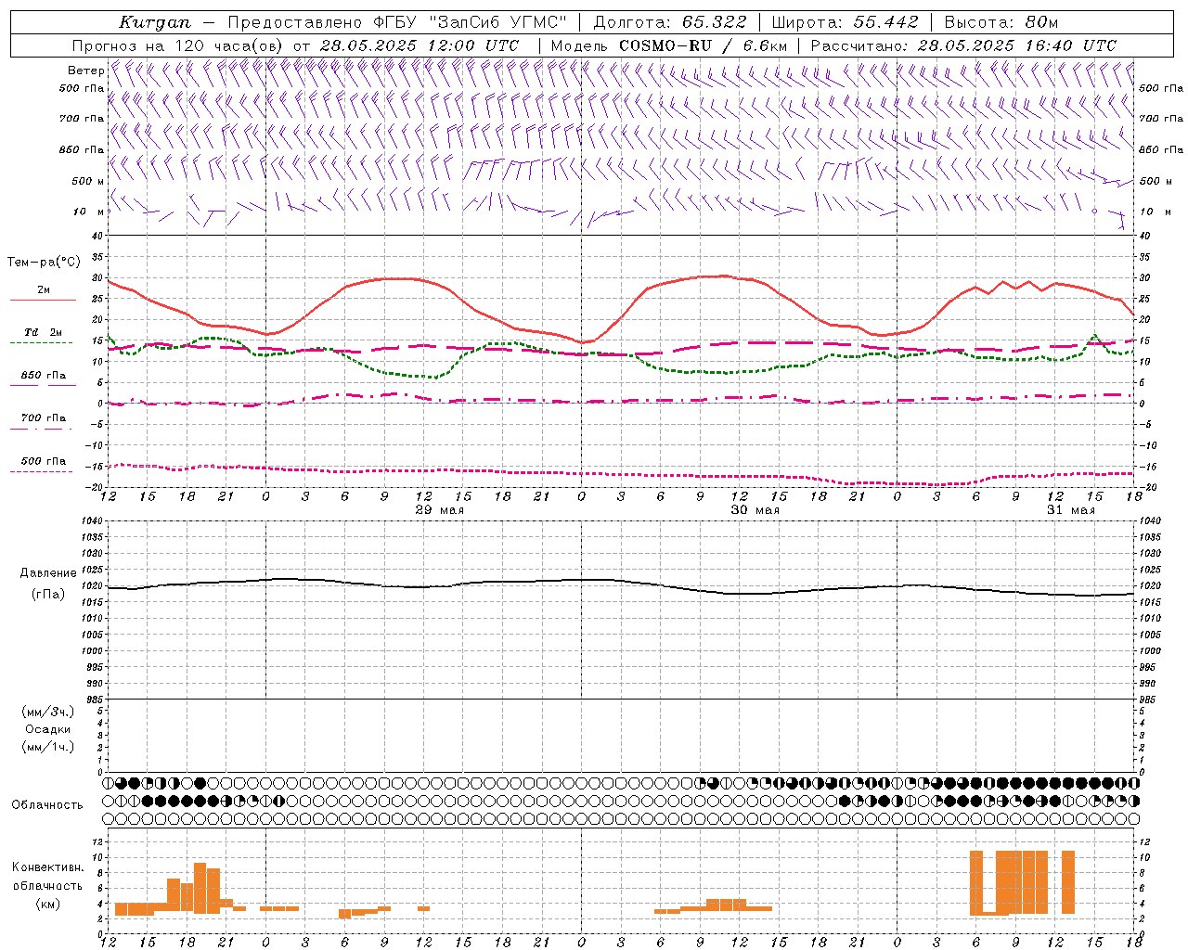This screenshot has height=950, width=1188.
Task: Click the "Высота: 80м" elevation value
Action: coord(1001,22)
